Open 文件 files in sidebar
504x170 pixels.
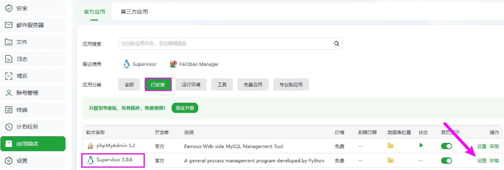pos(33,42)
